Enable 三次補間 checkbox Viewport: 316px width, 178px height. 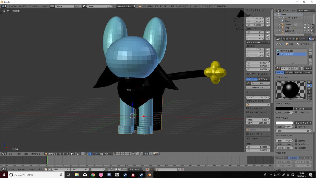click(296, 148)
